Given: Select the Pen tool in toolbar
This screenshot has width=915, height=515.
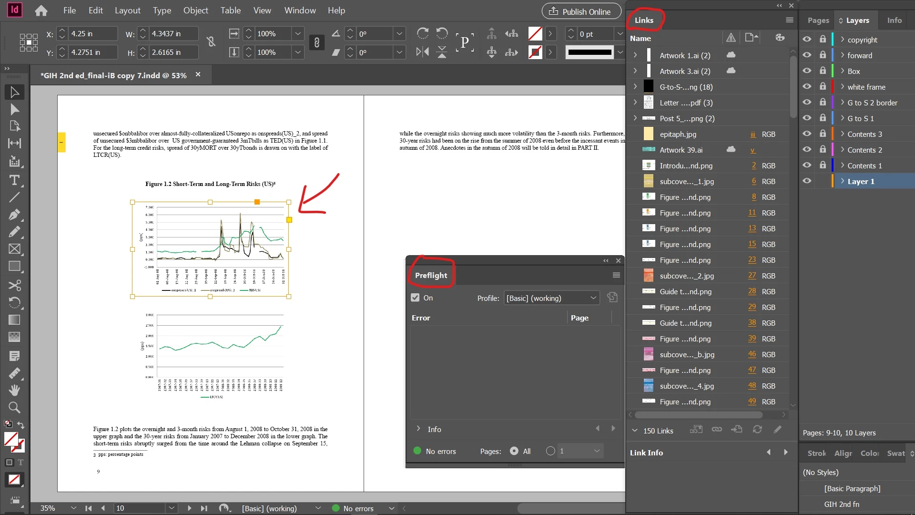Looking at the screenshot, I should 14,214.
